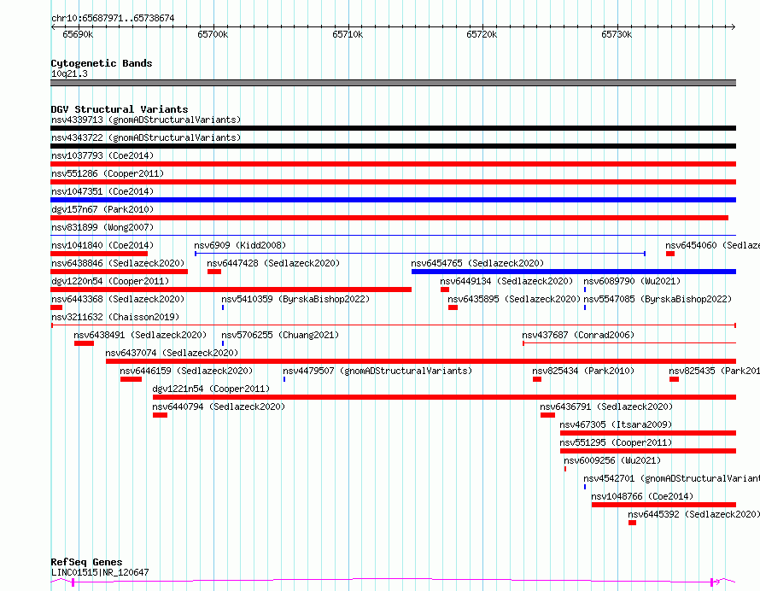Click nsv6437074 (Sedlazeck2020) label
Image resolution: width=760 pixels, height=591 pixels.
point(172,353)
